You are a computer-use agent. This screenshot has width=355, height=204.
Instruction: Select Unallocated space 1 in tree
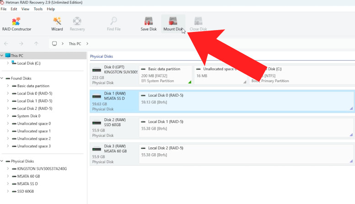click(34, 131)
